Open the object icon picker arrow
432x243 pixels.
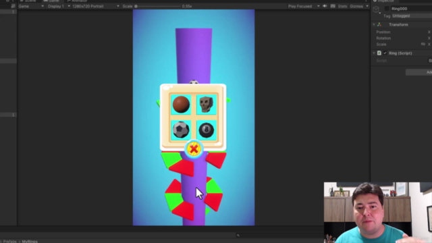pos(380,13)
